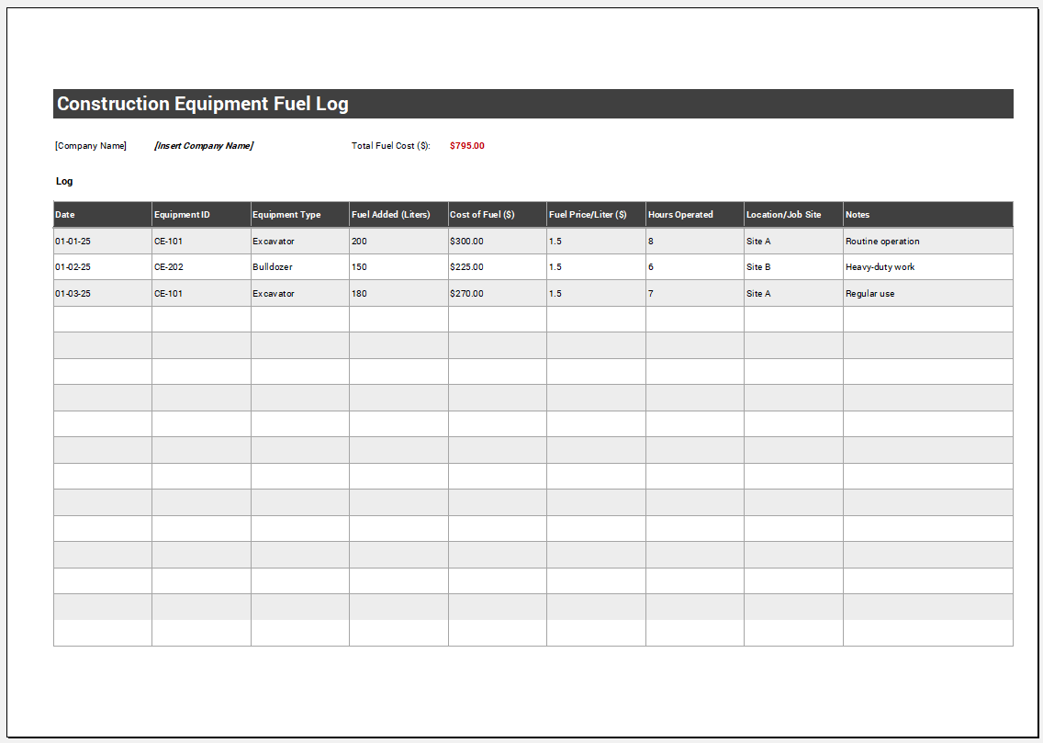The height and width of the screenshot is (743, 1043).
Task: Select the Construction Equipment Fuel Log title bar
Action: (x=202, y=104)
